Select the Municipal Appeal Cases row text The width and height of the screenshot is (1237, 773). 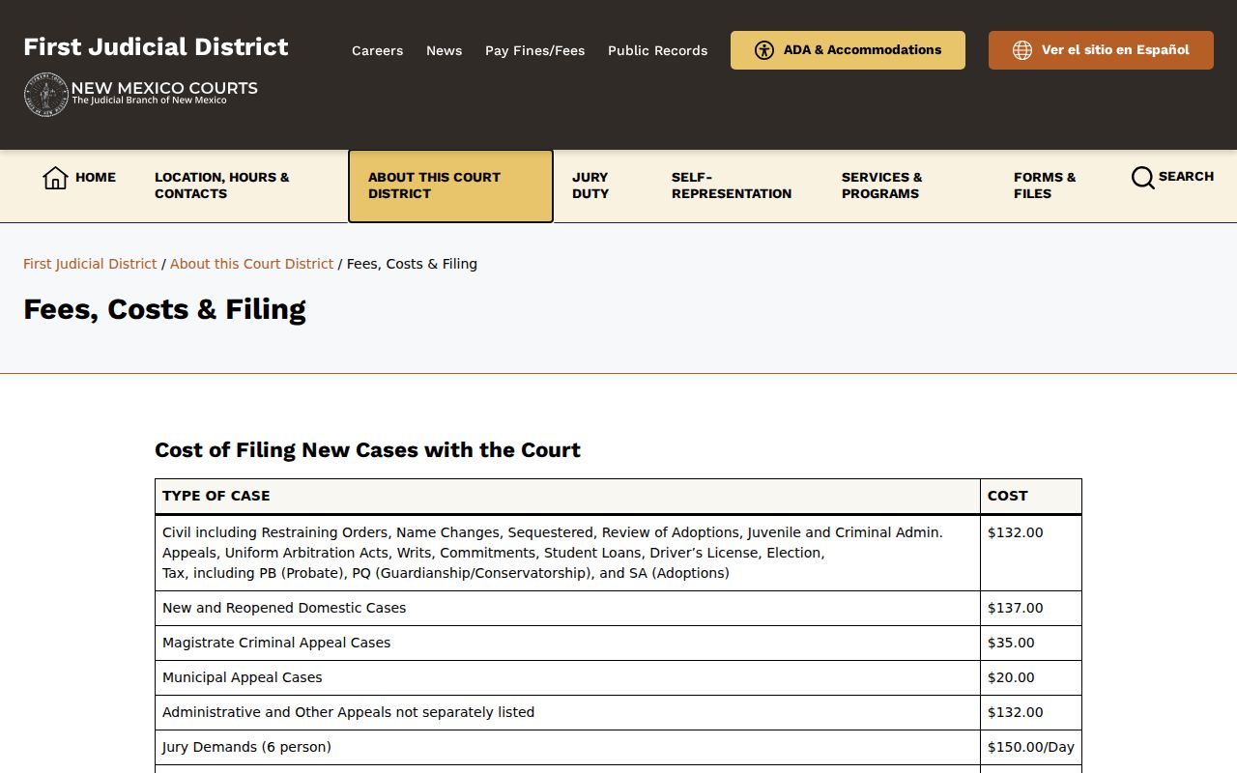pyautogui.click(x=243, y=677)
